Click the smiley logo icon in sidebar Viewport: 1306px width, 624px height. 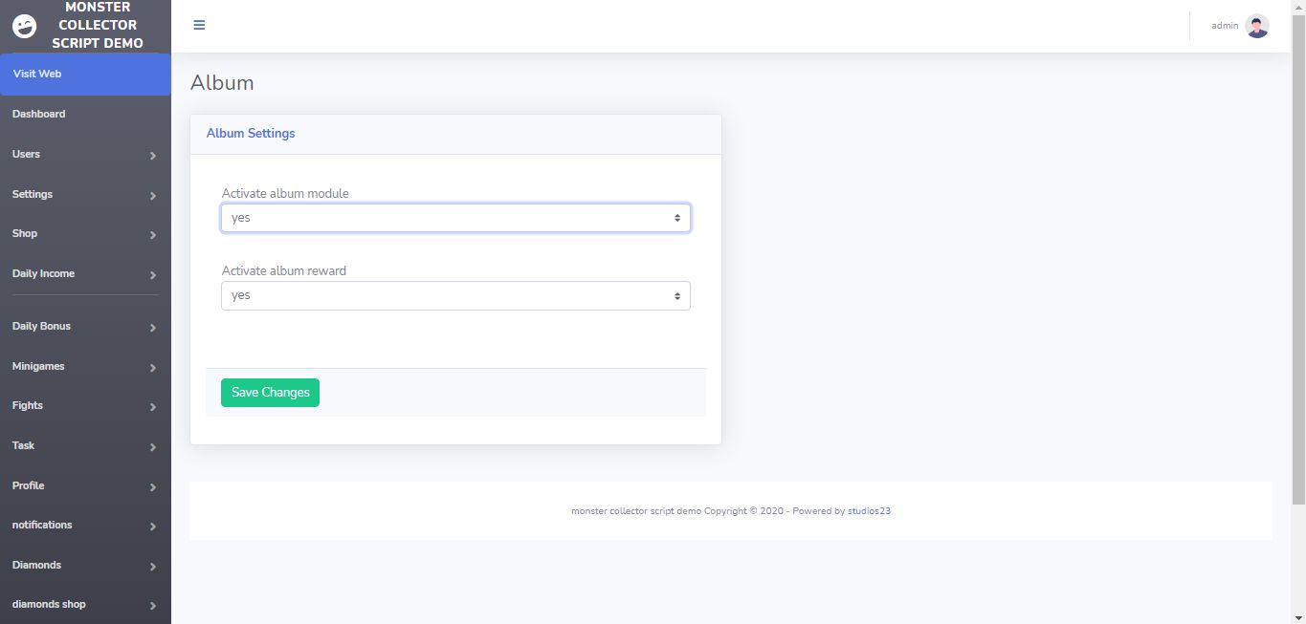pos(24,26)
